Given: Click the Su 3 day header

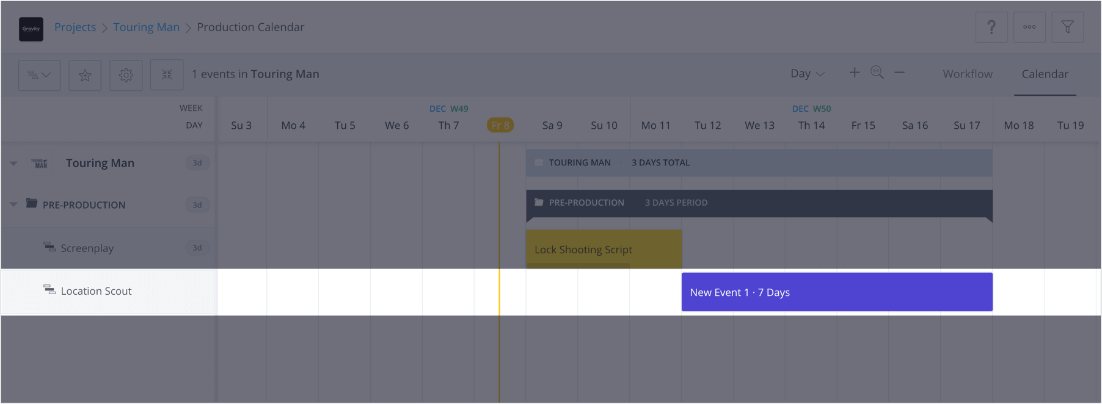Looking at the screenshot, I should tap(241, 125).
